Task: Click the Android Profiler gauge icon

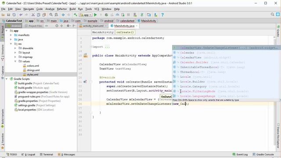Action: 117,15
